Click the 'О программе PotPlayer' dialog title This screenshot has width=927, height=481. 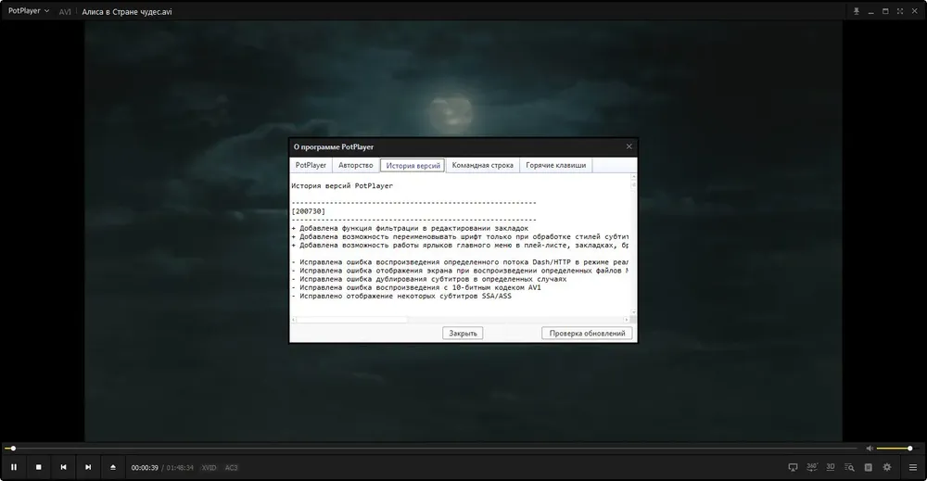click(334, 146)
